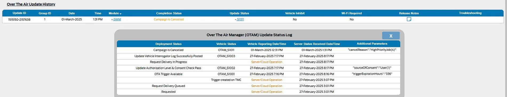Click the Vehicle Inhibit column header
The width and height of the screenshot is (507, 97).
pyautogui.click(x=295, y=13)
